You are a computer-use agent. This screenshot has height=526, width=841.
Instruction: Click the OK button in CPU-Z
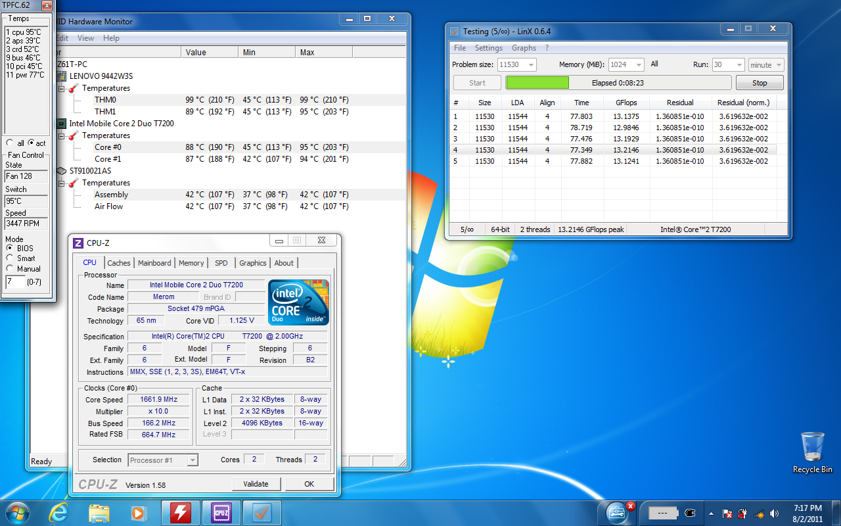pyautogui.click(x=309, y=484)
